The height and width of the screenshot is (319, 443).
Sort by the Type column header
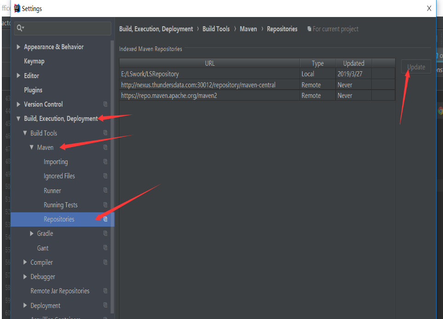click(x=317, y=63)
